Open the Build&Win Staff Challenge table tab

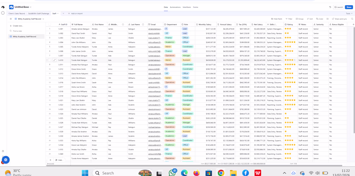[x=38, y=14]
